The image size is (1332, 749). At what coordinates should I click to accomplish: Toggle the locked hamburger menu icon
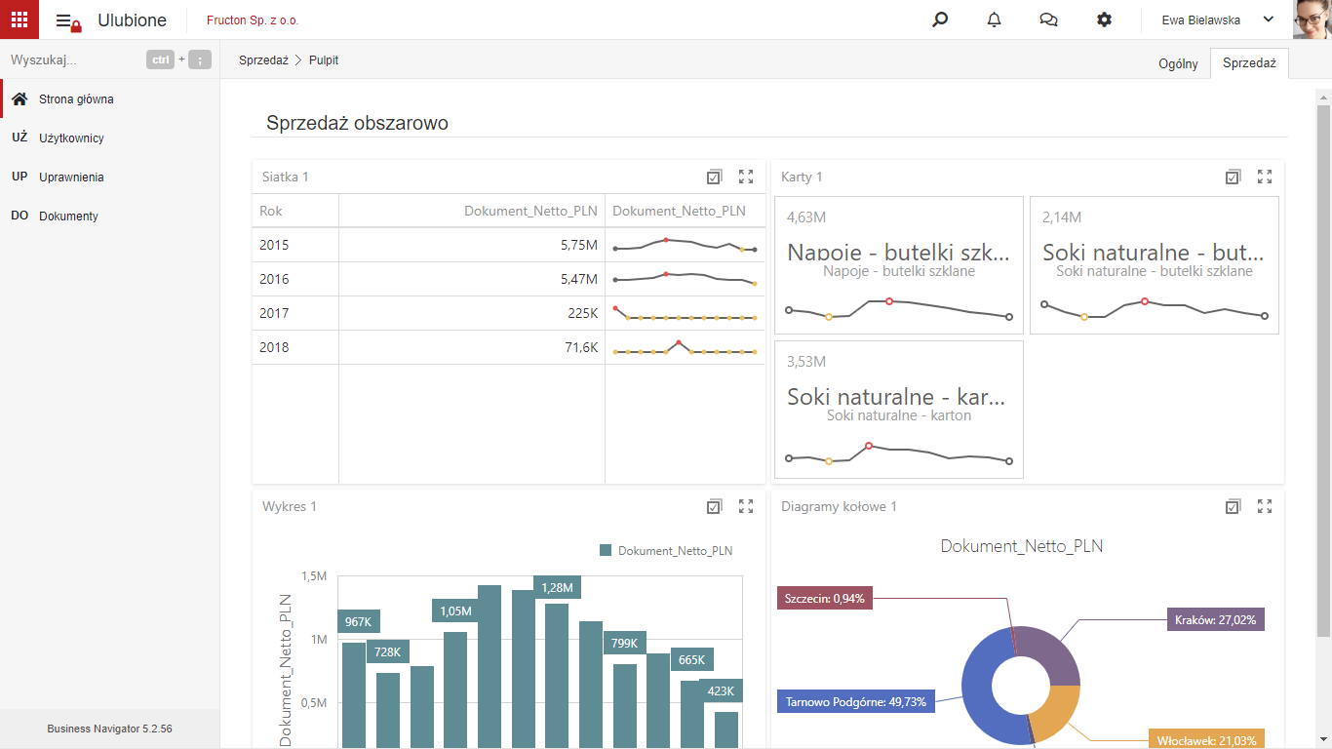point(68,21)
